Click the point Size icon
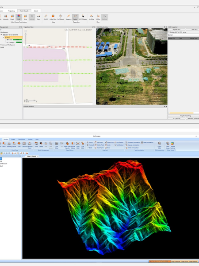The height and width of the screenshot is (266, 199). point(38,17)
